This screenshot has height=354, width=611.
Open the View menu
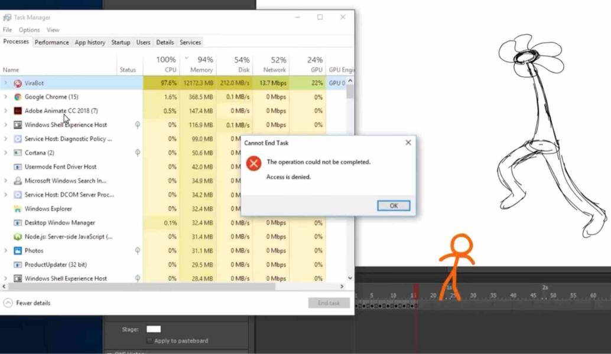coord(53,30)
